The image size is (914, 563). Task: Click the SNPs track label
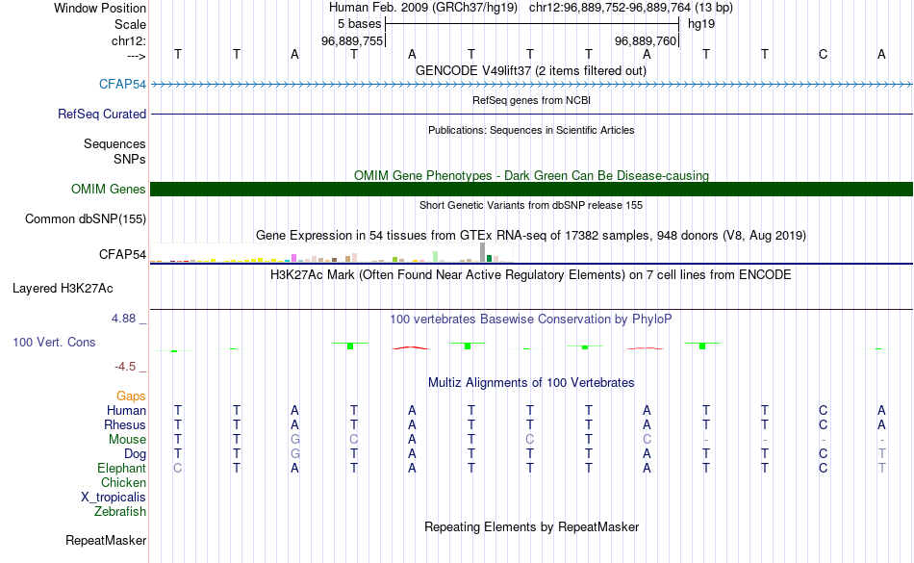click(x=130, y=159)
